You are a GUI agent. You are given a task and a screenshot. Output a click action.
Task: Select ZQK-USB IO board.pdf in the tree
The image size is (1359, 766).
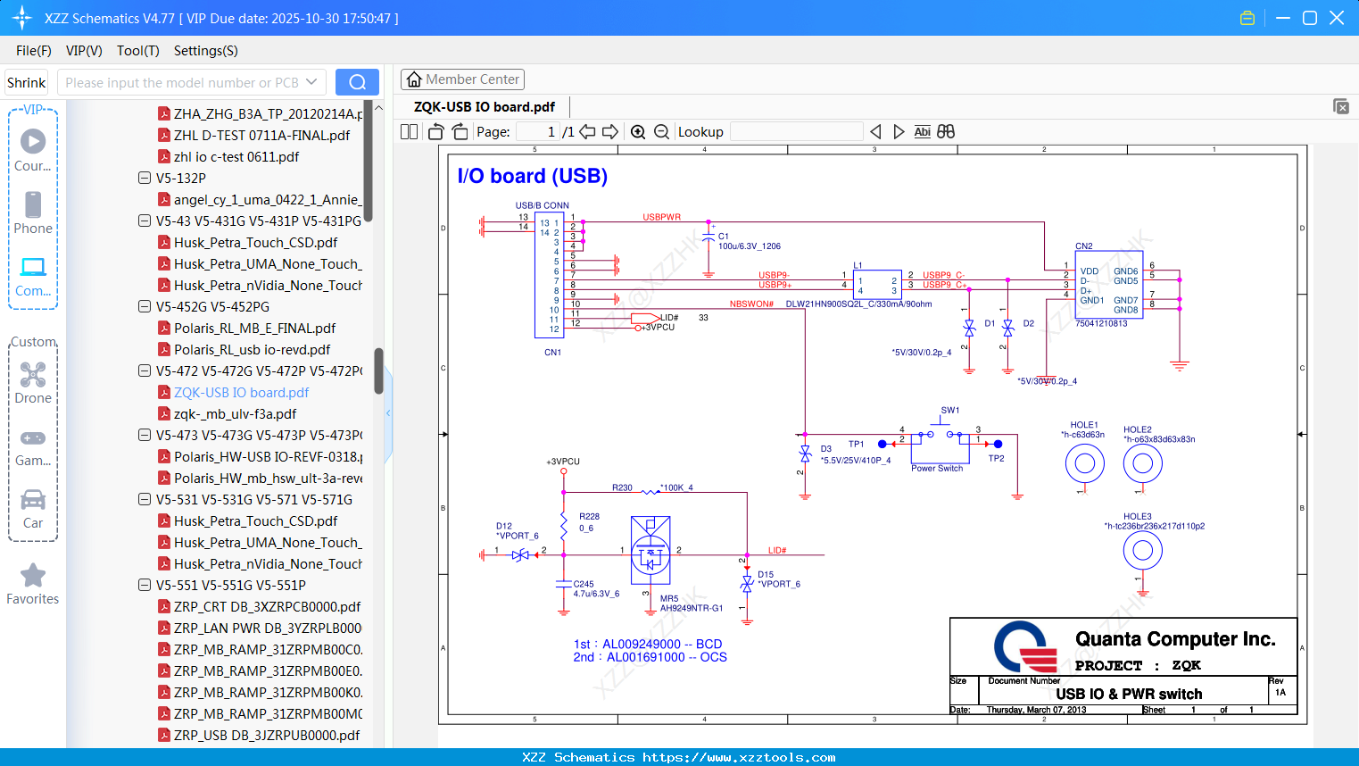(x=241, y=392)
